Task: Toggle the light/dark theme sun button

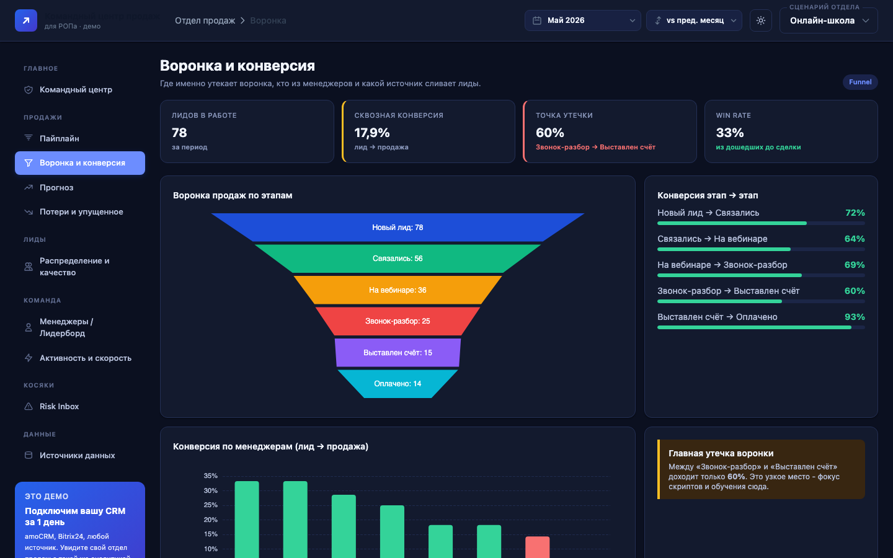Action: click(761, 20)
